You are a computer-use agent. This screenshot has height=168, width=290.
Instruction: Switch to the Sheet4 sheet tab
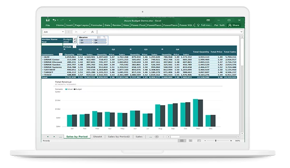tap(98, 137)
